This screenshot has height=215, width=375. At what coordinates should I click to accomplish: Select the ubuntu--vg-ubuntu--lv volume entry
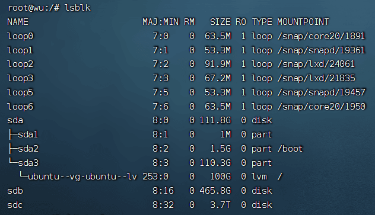pos(82,177)
